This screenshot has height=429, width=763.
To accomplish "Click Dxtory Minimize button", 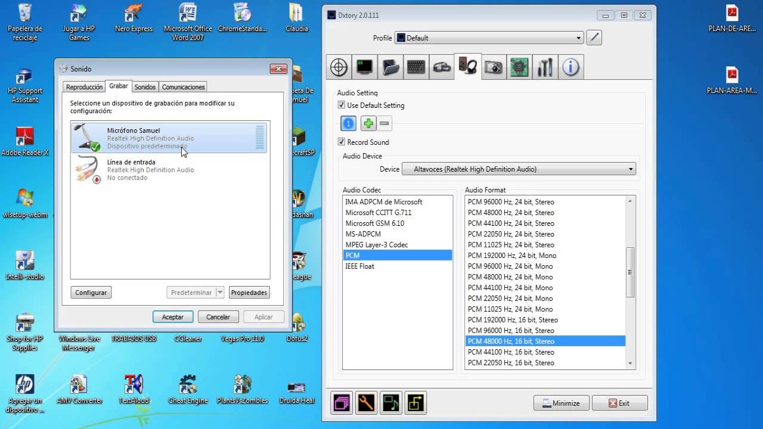I will coord(562,403).
